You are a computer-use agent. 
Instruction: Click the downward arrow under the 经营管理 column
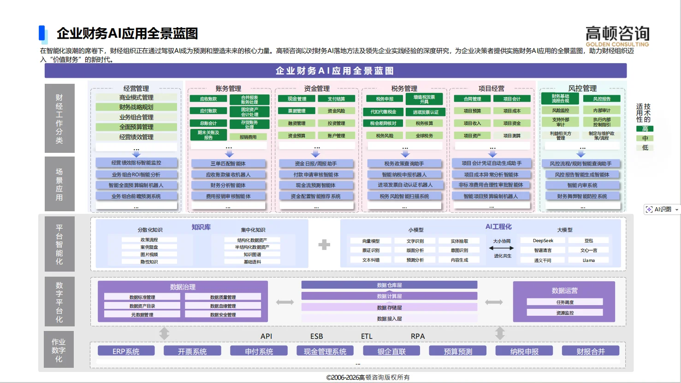136,156
